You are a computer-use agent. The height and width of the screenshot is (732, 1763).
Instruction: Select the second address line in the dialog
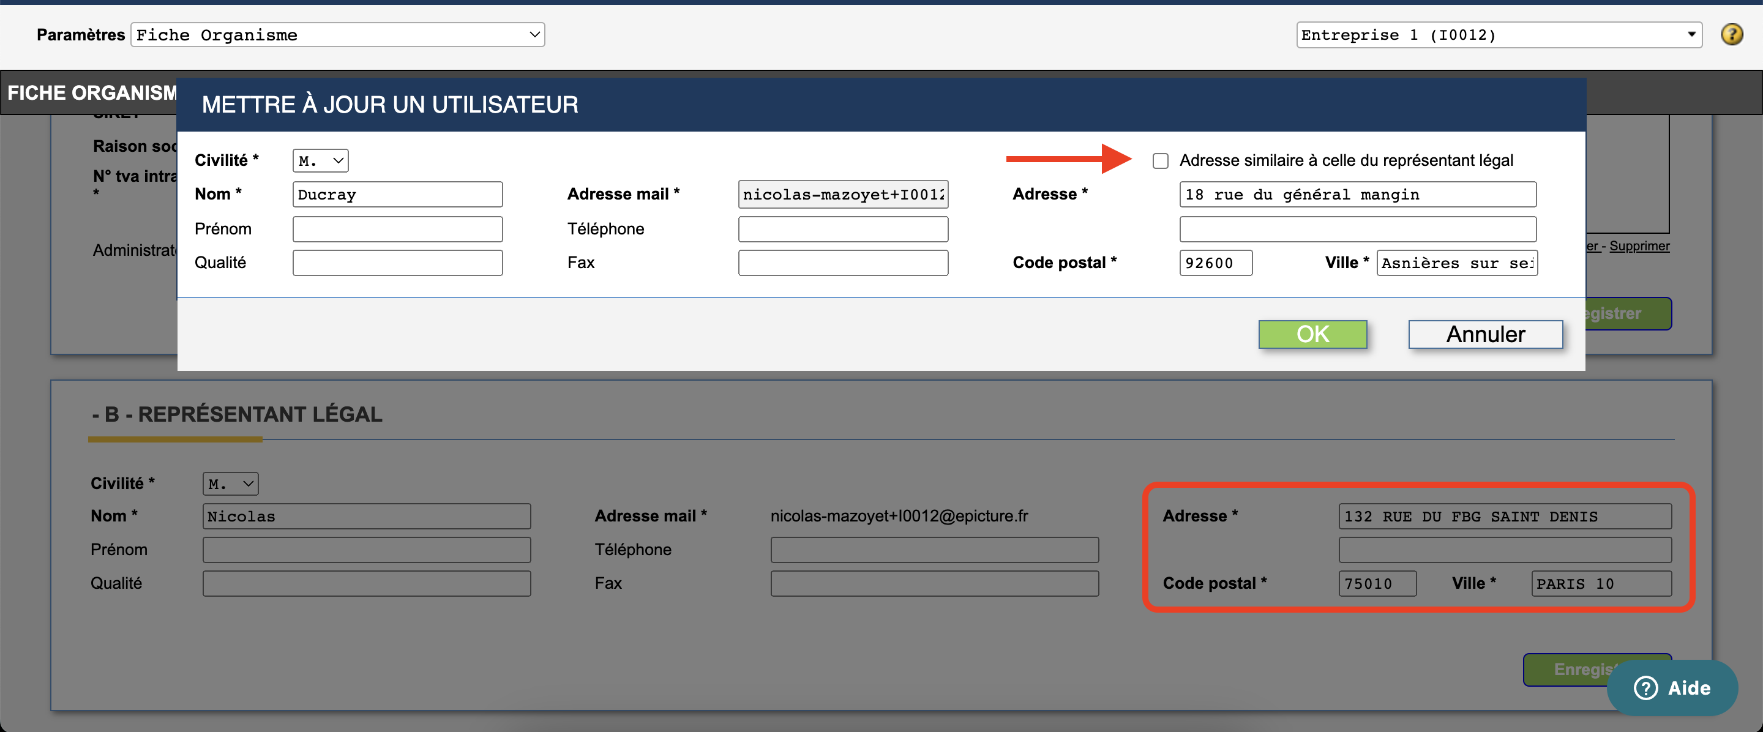click(x=1358, y=228)
